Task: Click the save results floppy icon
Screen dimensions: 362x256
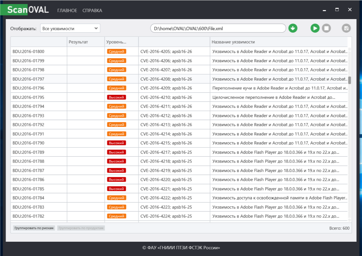Action: [346, 28]
